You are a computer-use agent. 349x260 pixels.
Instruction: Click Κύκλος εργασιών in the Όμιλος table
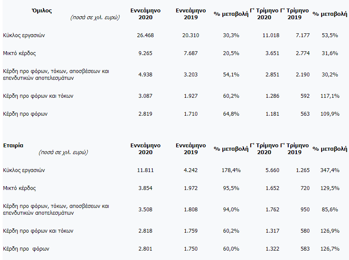(24, 35)
